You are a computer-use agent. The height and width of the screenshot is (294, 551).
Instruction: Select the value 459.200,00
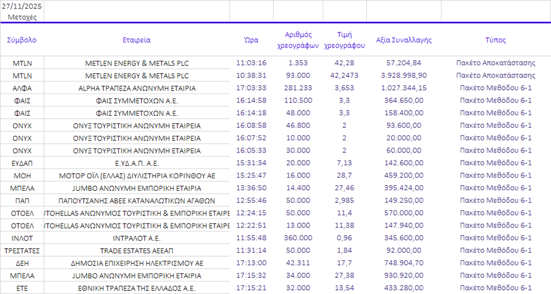403,175
